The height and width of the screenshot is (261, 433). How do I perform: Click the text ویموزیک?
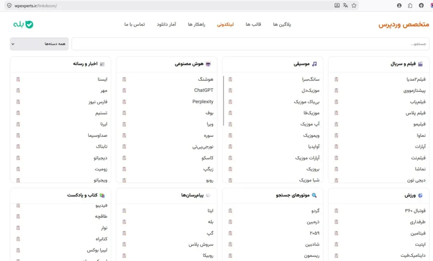click(311, 135)
